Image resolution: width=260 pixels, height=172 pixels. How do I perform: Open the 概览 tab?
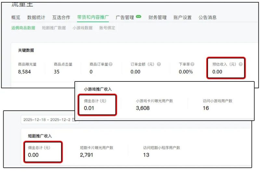pos(16,18)
